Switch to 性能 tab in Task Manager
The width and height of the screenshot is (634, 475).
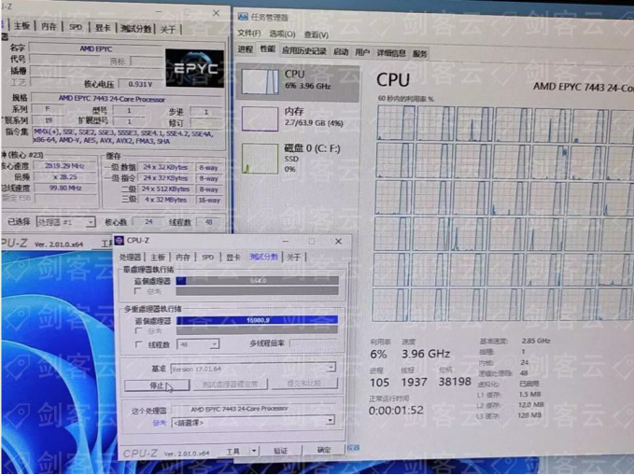268,49
